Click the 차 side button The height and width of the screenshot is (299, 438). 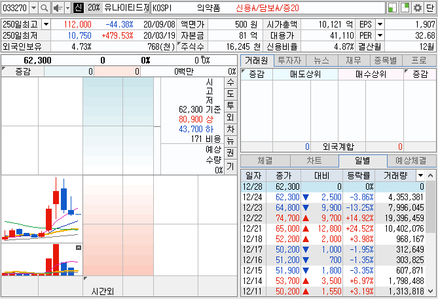point(230,130)
